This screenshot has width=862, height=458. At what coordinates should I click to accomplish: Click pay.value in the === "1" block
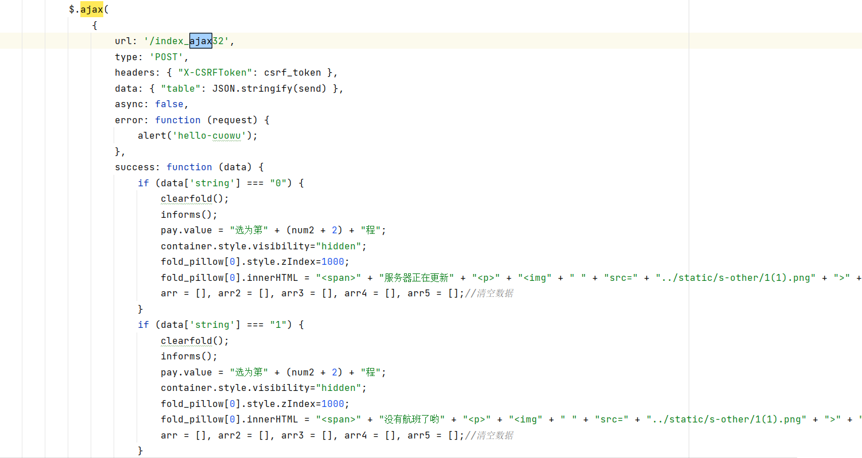(x=187, y=372)
